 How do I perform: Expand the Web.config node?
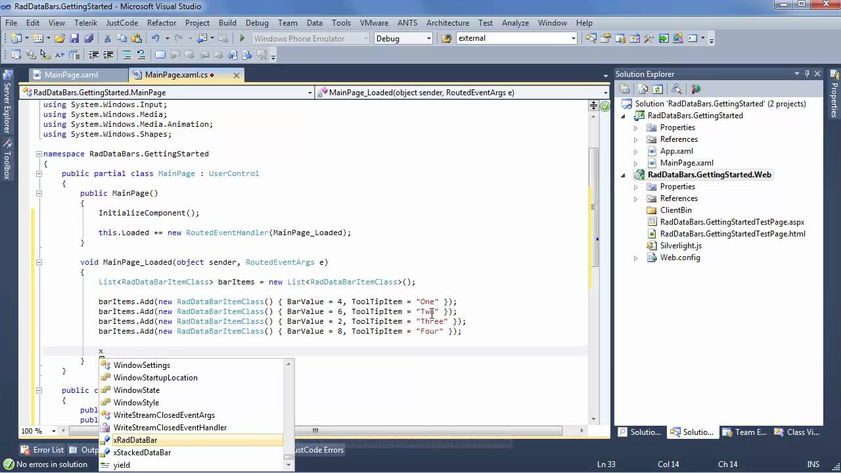click(x=635, y=258)
